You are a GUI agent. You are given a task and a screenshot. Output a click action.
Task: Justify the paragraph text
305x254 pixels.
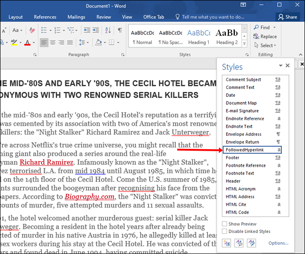pyautogui.click(x=70, y=42)
